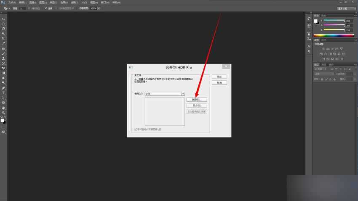Click the Remove (移去) button
Image resolution: width=358 pixels, height=201 pixels.
(197, 106)
